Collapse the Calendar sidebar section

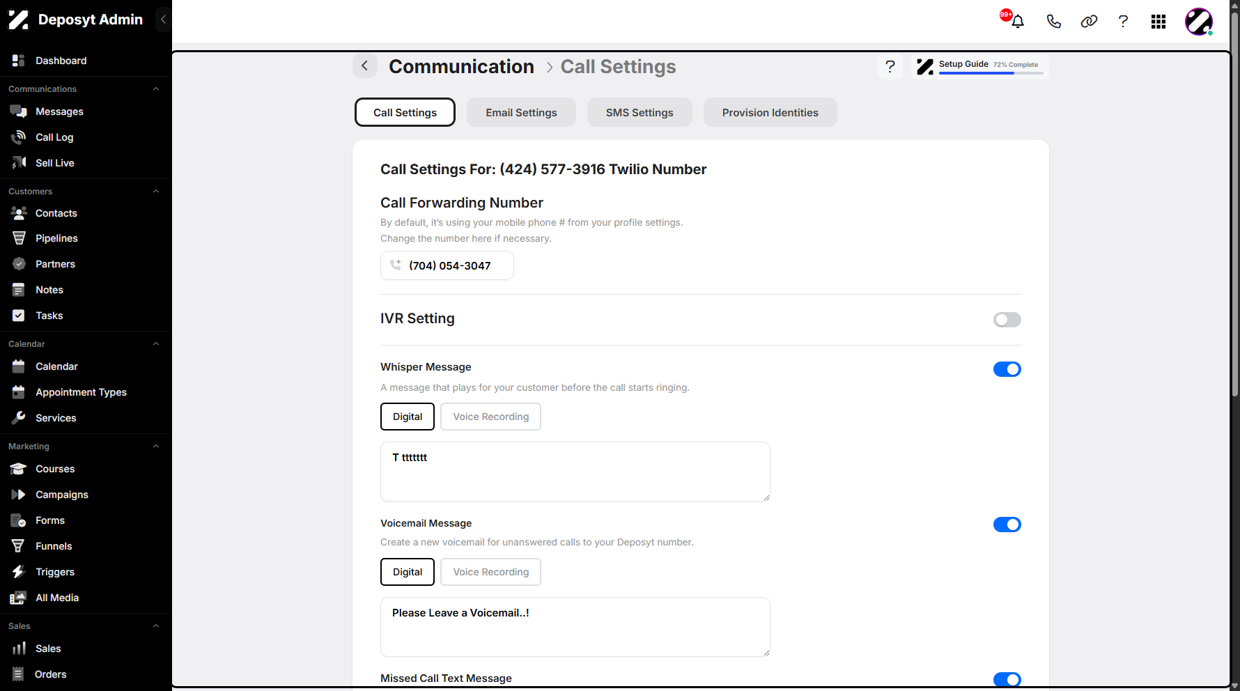(156, 344)
